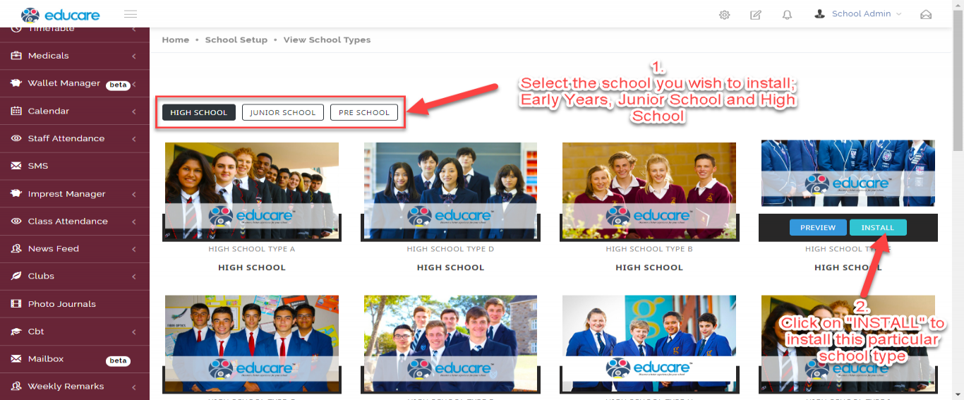Open the notifications bell icon
The width and height of the screenshot is (964, 400).
coord(787,15)
